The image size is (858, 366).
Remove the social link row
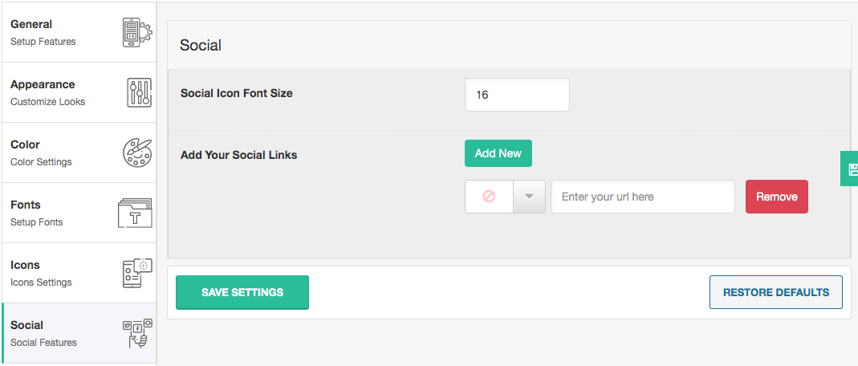[776, 197]
